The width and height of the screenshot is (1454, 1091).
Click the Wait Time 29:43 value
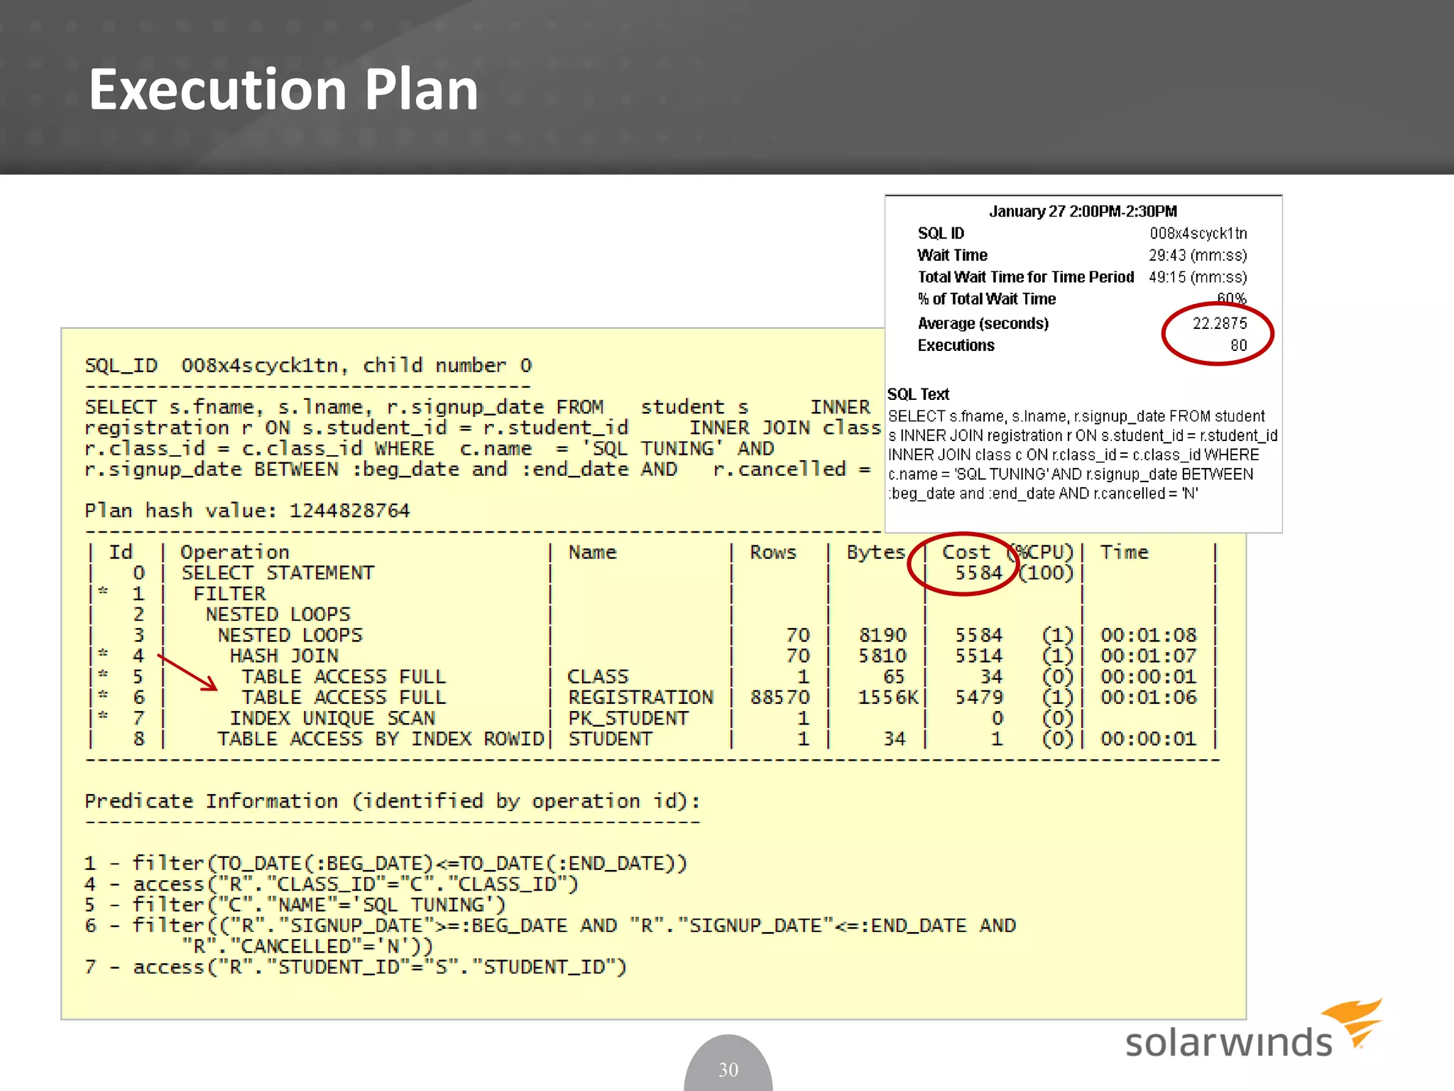[1198, 256]
